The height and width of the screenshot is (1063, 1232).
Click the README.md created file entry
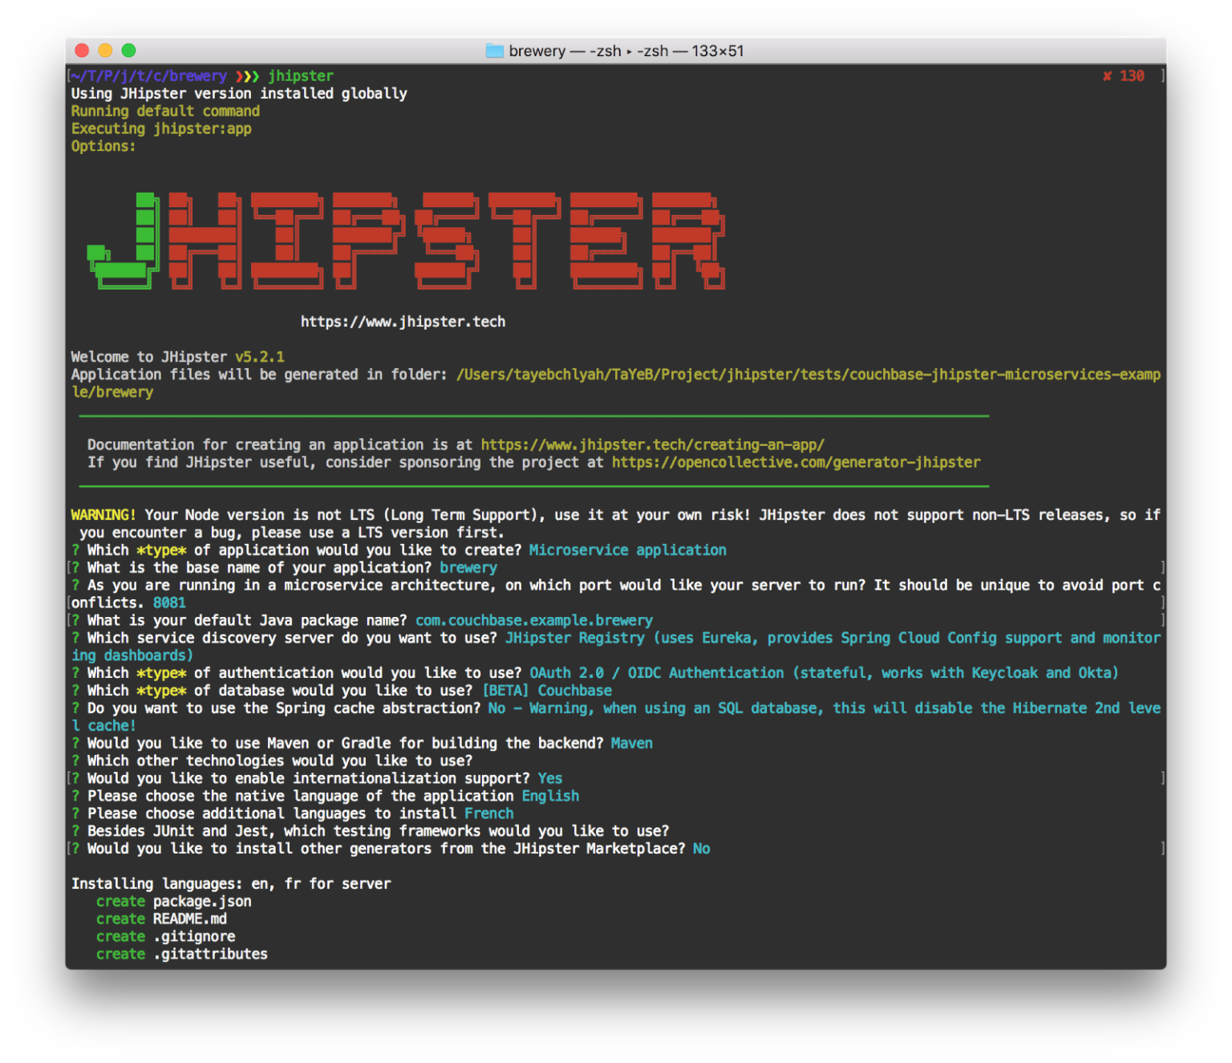pos(190,919)
